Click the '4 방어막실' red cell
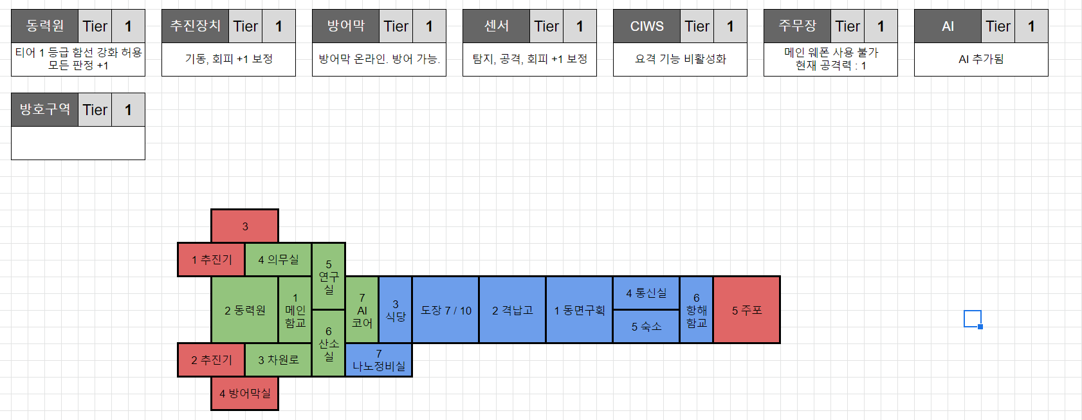The height and width of the screenshot is (420, 1082). click(245, 394)
